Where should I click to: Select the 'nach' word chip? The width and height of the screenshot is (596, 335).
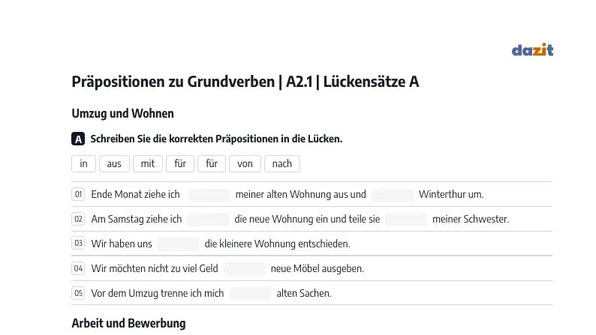[282, 163]
